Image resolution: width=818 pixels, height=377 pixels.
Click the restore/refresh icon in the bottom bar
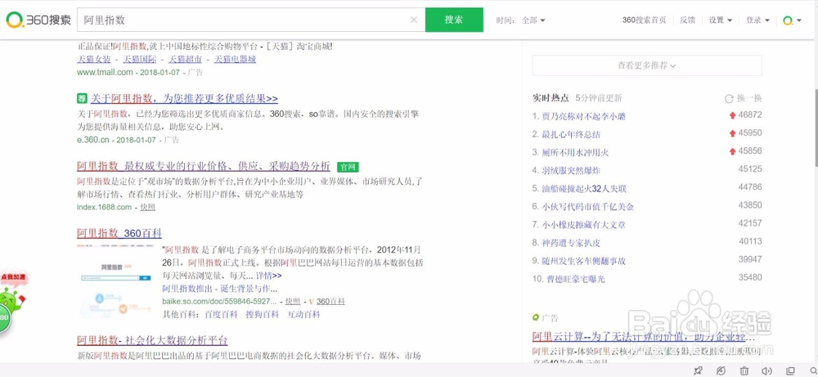click(x=721, y=370)
